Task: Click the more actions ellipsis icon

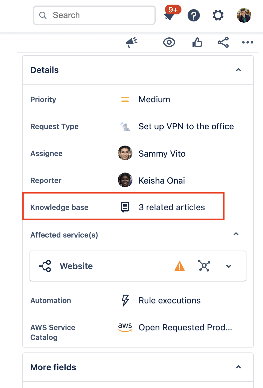Action: pyautogui.click(x=247, y=43)
